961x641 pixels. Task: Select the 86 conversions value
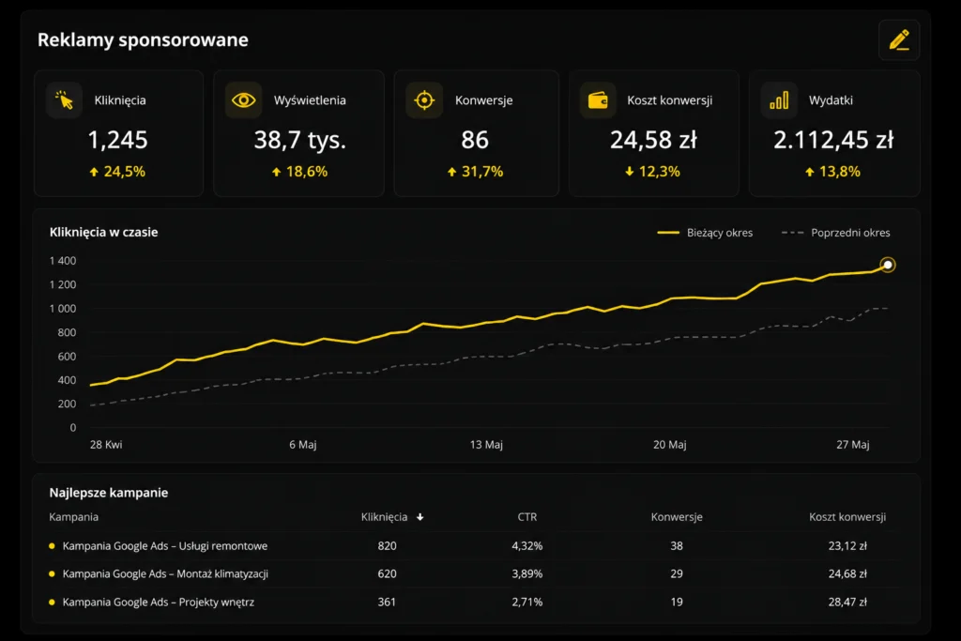pyautogui.click(x=475, y=141)
